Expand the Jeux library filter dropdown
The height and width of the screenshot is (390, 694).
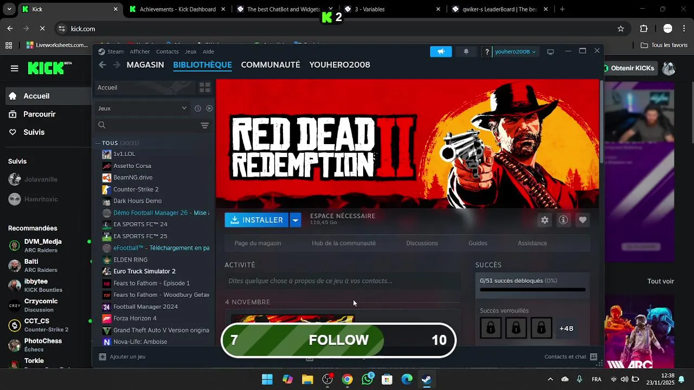[142, 108]
